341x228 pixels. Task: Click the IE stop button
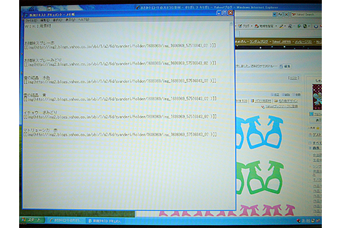[286, 15]
